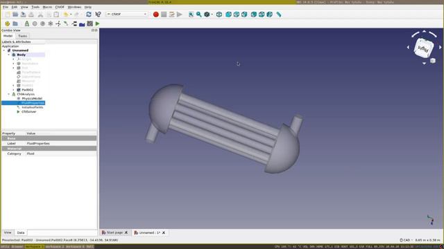The height and width of the screenshot is (249, 444).
Task: Click Fit all contents view icon
Action: click(191, 15)
